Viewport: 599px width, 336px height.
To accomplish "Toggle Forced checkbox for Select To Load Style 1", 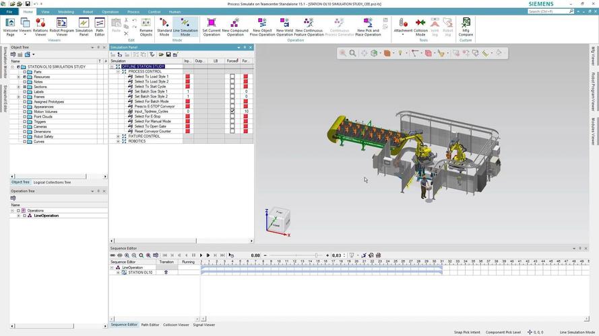I will click(x=232, y=77).
